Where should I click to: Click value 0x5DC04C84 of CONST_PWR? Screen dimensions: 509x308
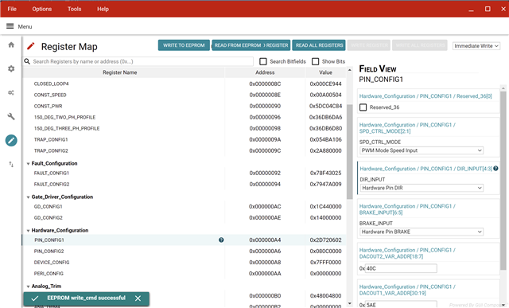click(325, 106)
